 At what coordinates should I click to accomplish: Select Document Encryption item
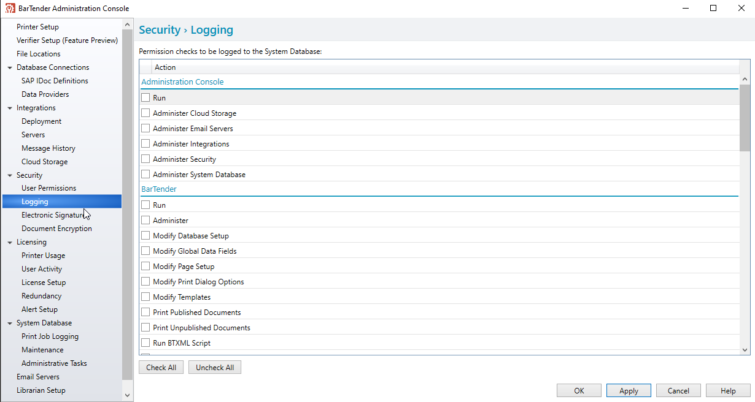point(56,229)
